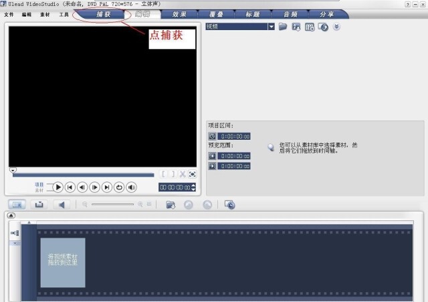Click the preview trim bar
428x302 pixels.
click(83, 175)
